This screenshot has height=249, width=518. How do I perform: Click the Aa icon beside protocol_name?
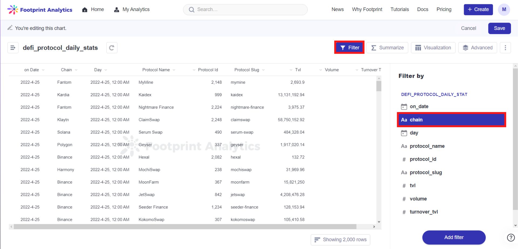point(404,146)
